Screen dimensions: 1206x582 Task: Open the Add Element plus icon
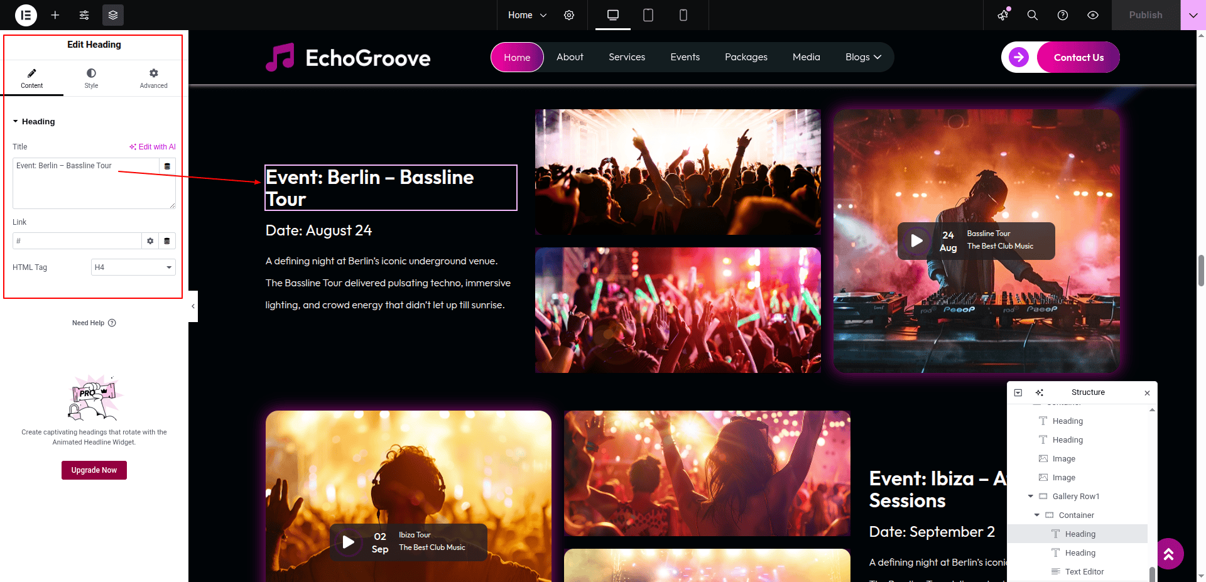[55, 15]
